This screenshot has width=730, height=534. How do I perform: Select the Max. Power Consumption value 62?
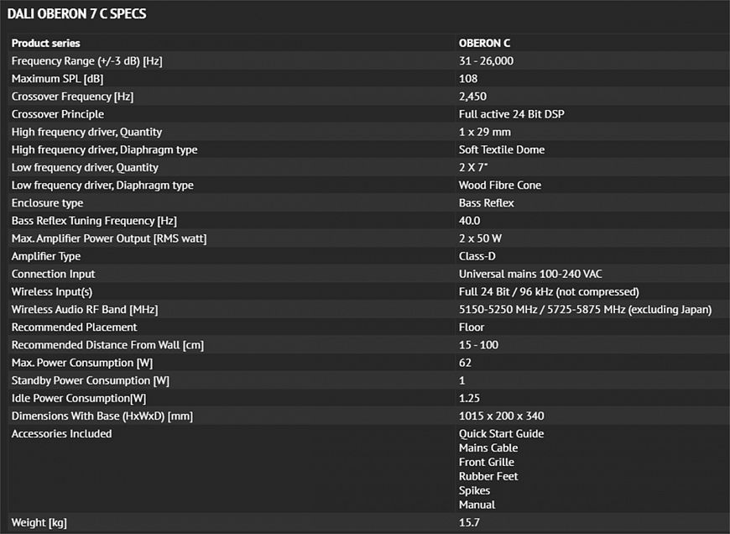coord(465,363)
